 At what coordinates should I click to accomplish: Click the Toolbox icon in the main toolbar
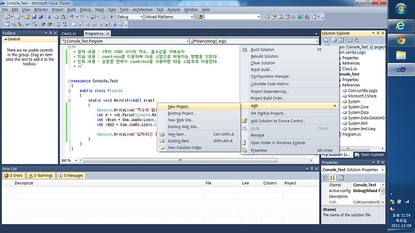click(294, 17)
